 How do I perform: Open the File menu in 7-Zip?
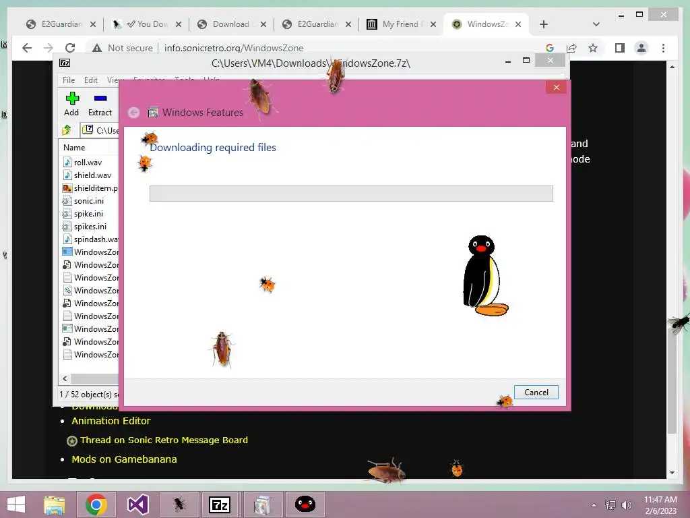69,80
